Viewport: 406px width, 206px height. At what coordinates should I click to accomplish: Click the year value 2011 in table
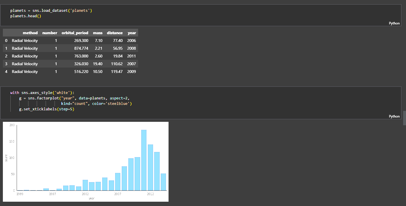[x=132, y=56]
